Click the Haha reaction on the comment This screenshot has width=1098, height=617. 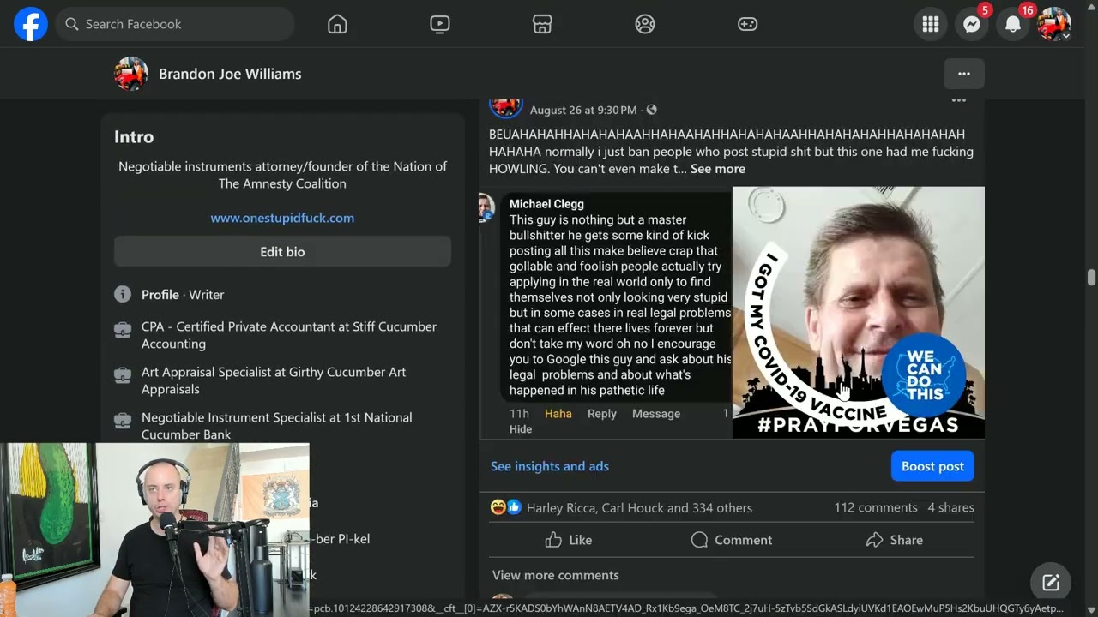pos(558,414)
